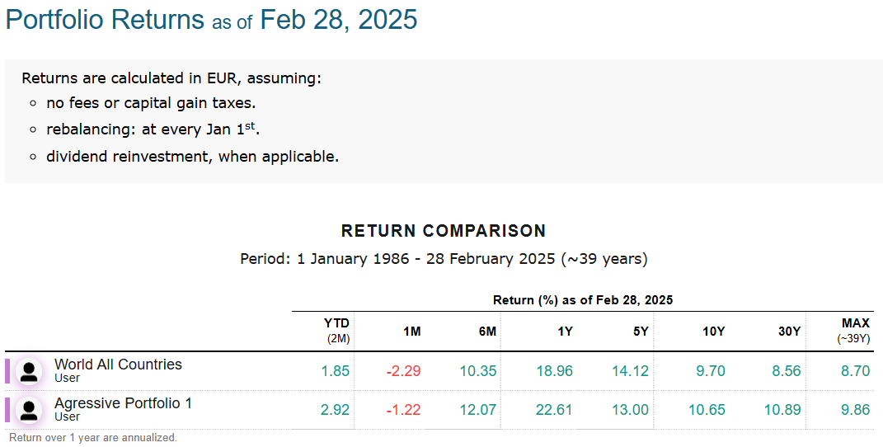Click the 10Y column header
This screenshot has height=447, width=883.
[713, 331]
